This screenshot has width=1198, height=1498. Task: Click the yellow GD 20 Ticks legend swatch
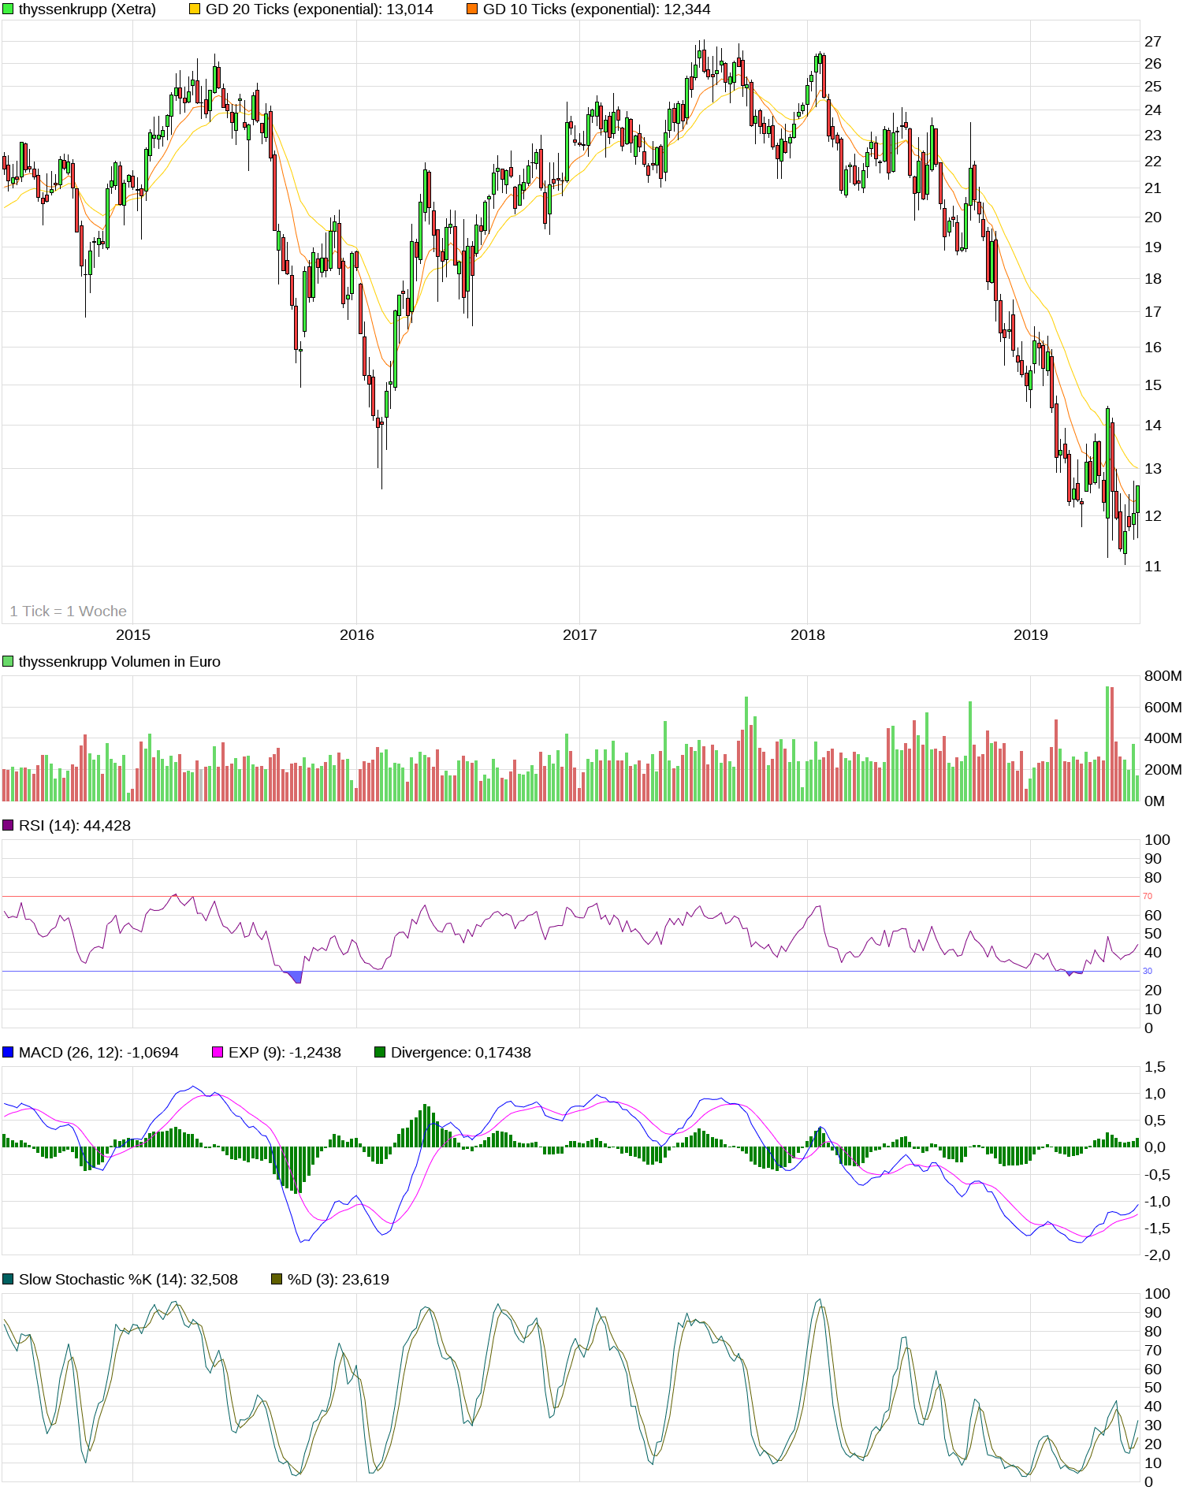[195, 9]
